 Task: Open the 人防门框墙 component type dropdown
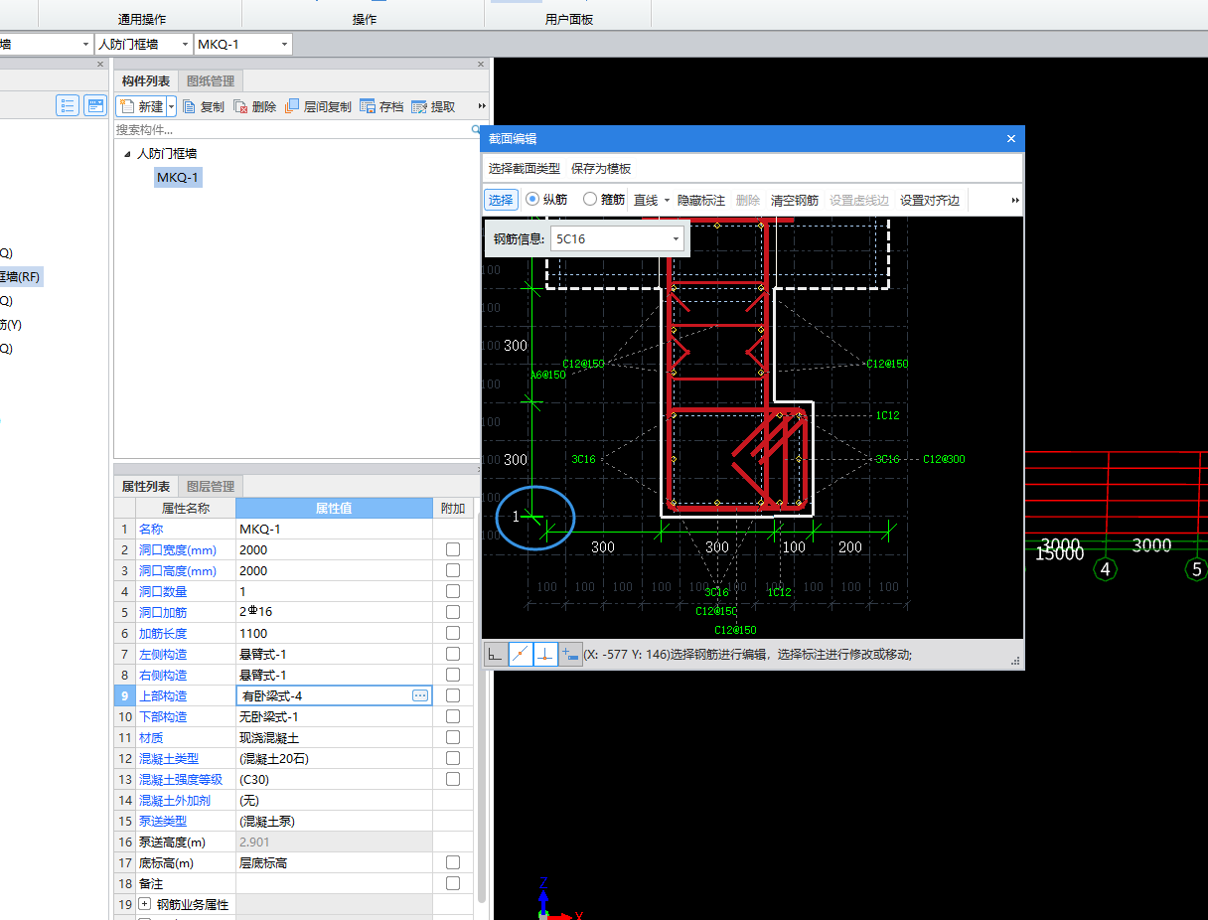(185, 45)
